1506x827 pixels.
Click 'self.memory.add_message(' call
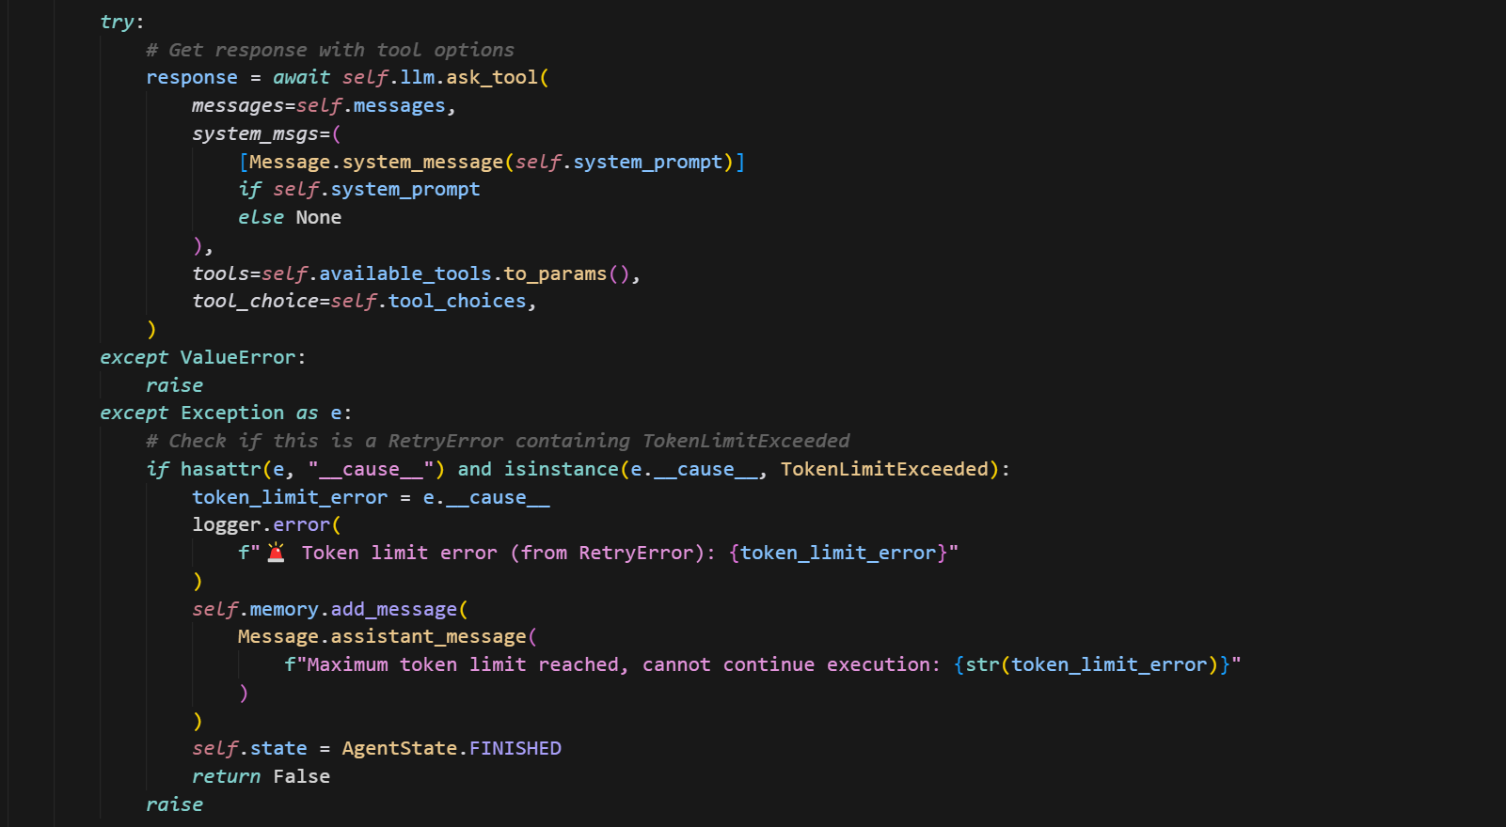[x=330, y=609]
